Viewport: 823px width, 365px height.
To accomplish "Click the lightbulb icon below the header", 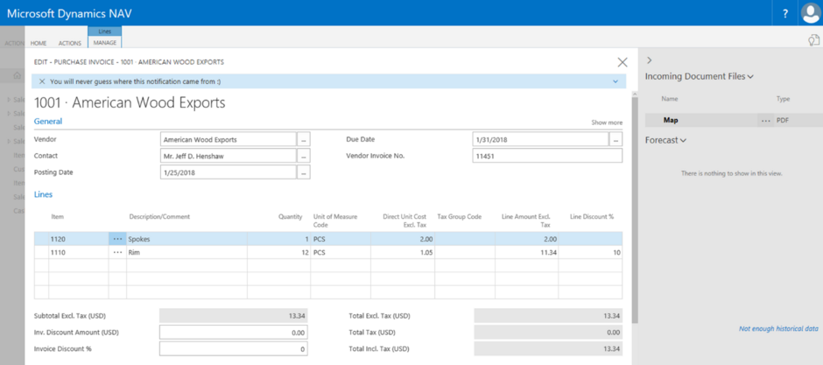I will click(813, 40).
